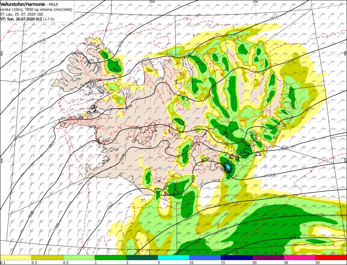The image size is (347, 265).
Task: Click the "0.1" legend value
Action: 2,263
